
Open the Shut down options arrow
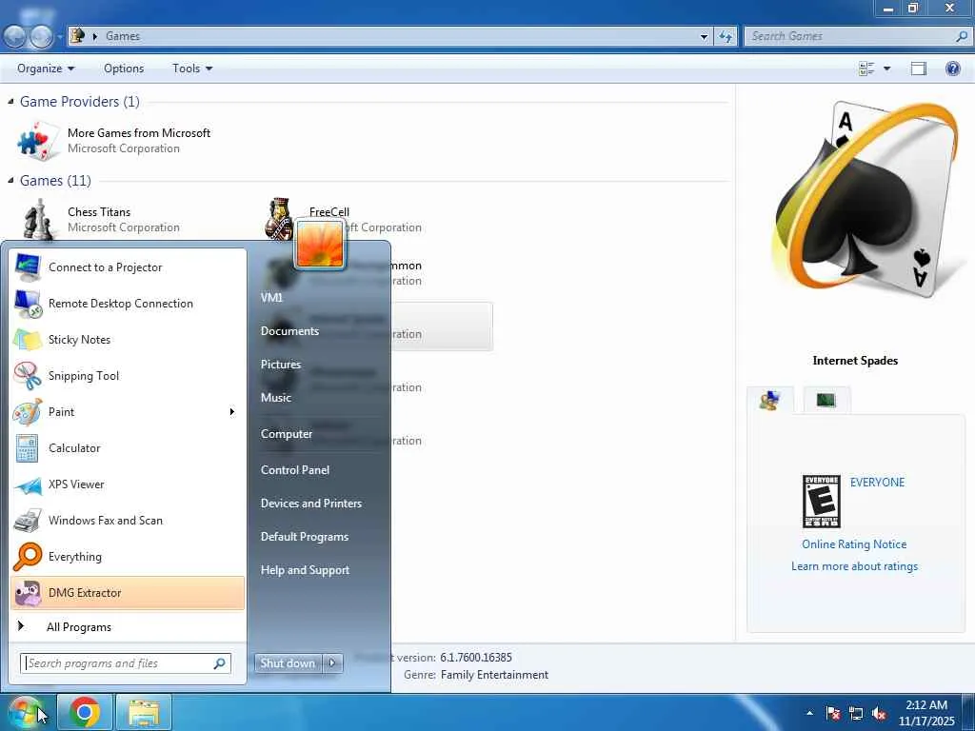point(332,663)
